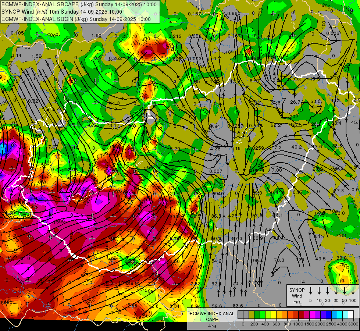This screenshot has height=331, width=360.
Task: Click the map value 61.7
Action: (320, 236)
